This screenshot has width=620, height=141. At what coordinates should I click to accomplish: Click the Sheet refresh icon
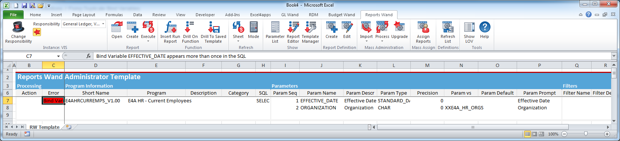238,27
